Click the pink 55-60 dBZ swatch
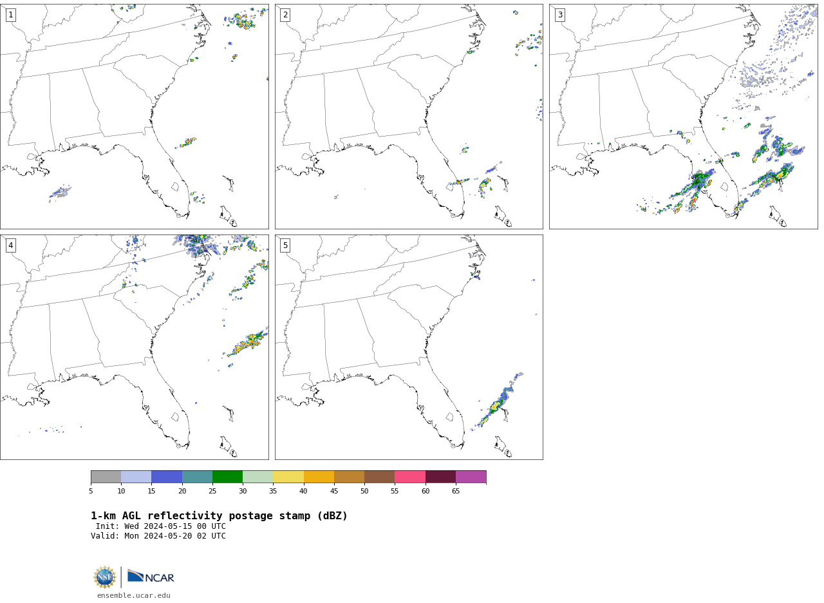This screenshot has height=603, width=824. pyautogui.click(x=410, y=477)
